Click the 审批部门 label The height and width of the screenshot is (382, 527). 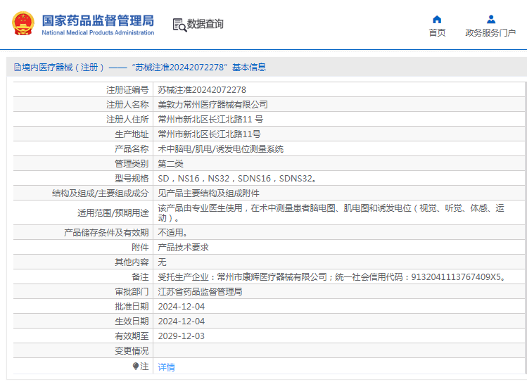tap(132, 292)
